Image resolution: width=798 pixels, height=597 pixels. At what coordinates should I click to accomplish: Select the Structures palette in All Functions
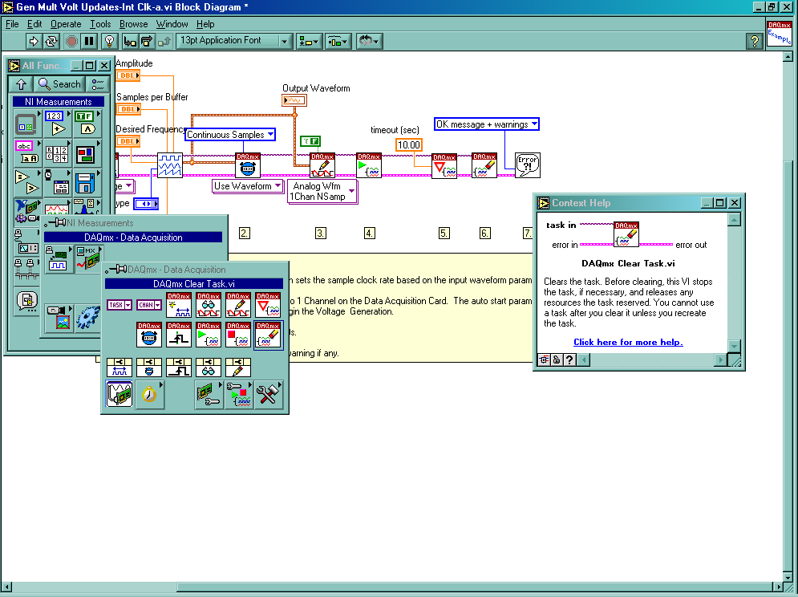tap(26, 124)
